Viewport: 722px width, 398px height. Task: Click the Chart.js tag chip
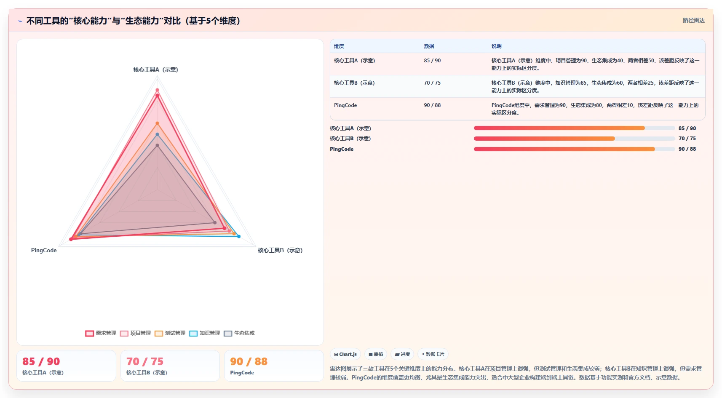point(345,354)
